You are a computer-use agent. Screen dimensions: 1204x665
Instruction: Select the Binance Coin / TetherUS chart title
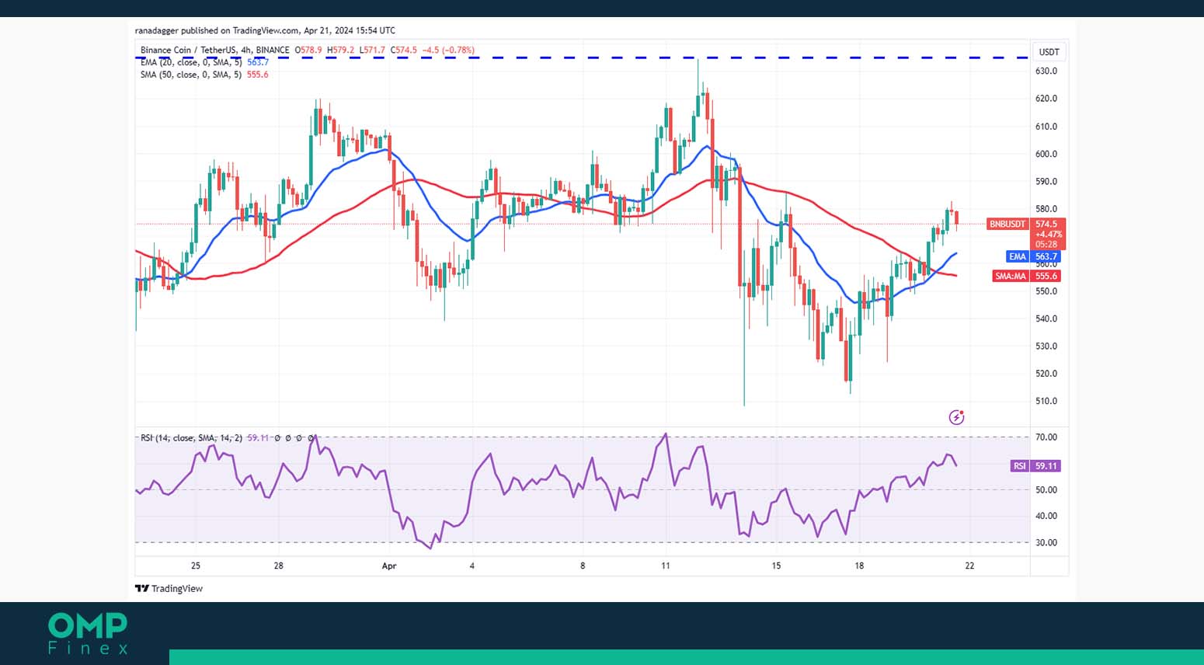click(x=214, y=50)
